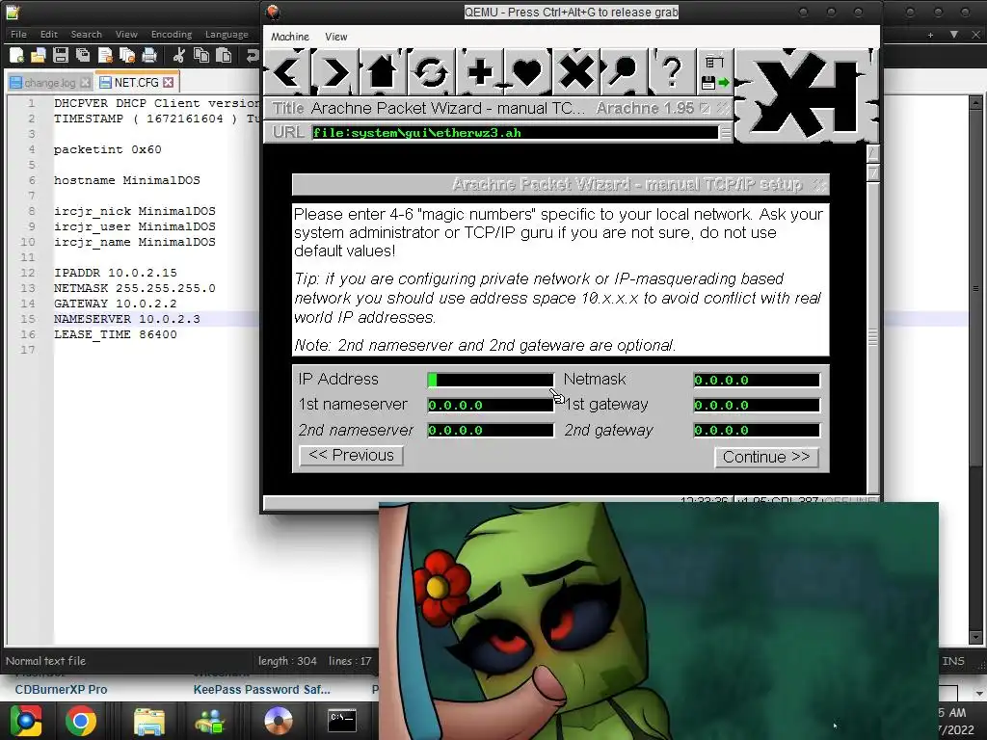This screenshot has height=740, width=987.
Task: Click the plus icon in Arachne toolbar
Action: tap(480, 72)
